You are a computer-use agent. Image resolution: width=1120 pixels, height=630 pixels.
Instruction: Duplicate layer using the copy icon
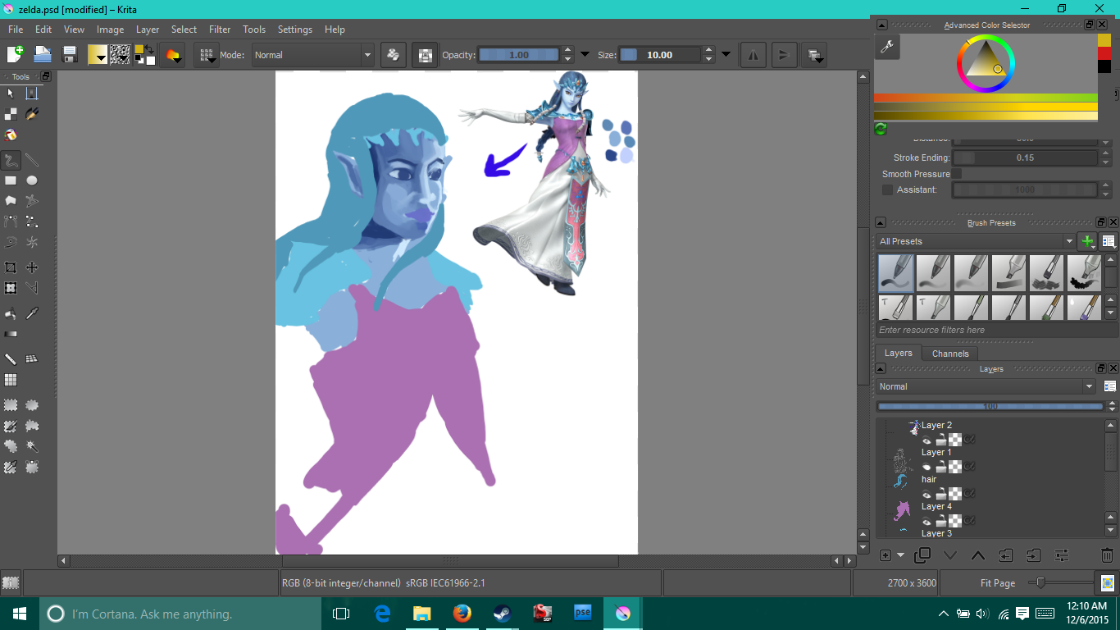922,555
